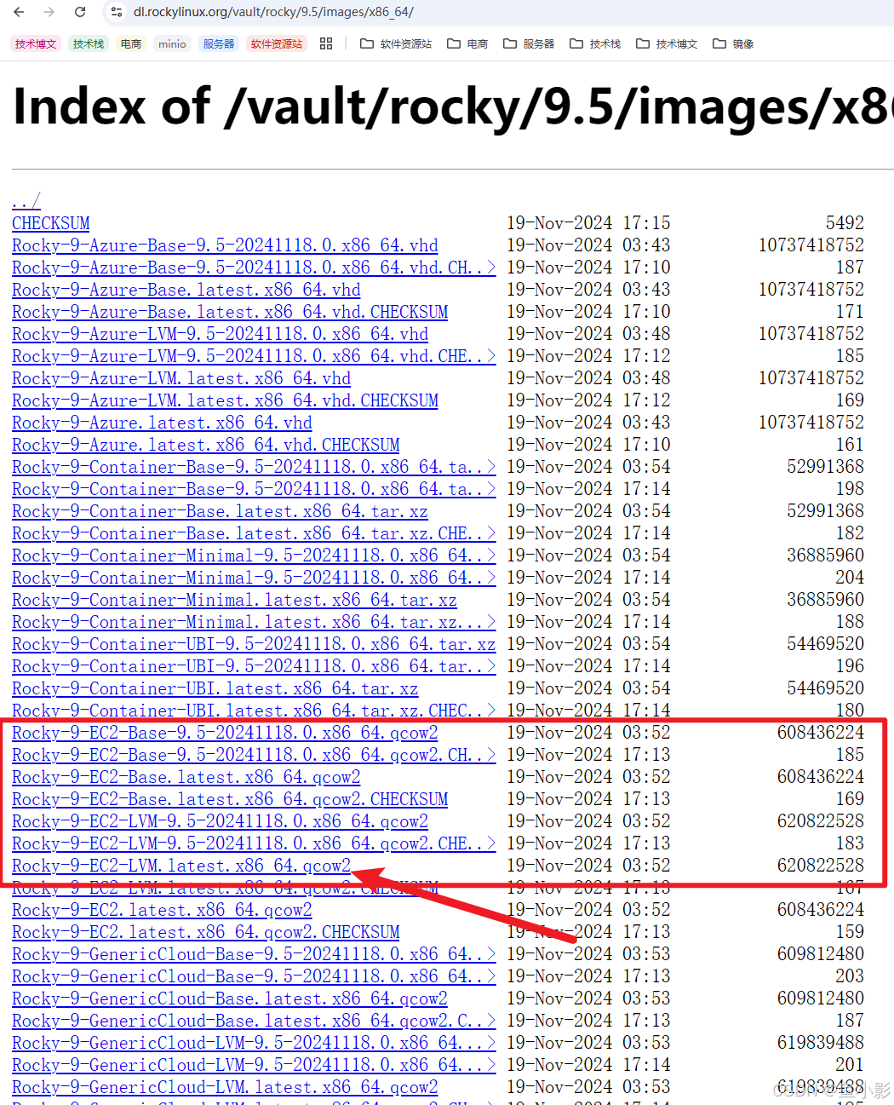The width and height of the screenshot is (894, 1105).
Task: Open the minio bookmark tag
Action: click(x=172, y=43)
